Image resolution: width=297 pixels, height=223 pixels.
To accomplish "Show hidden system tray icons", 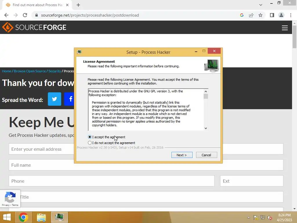I will point(249,217).
